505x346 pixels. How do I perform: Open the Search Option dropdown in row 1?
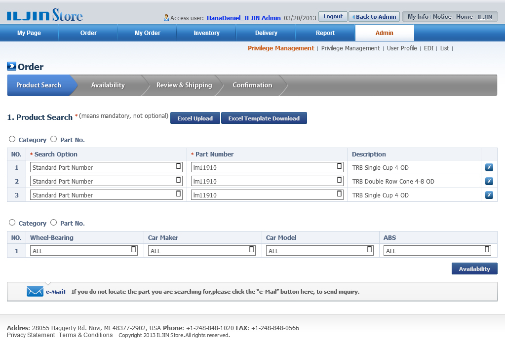pyautogui.click(x=106, y=167)
